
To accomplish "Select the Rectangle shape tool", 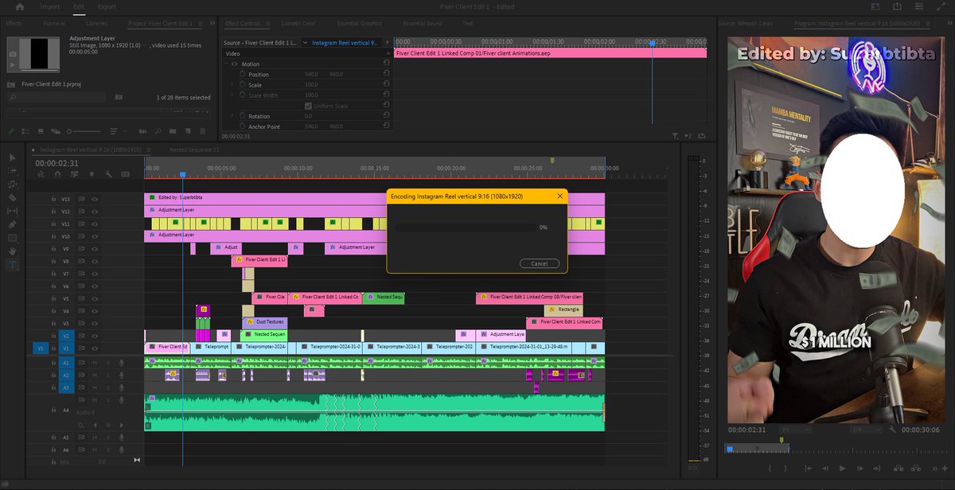I will (13, 238).
